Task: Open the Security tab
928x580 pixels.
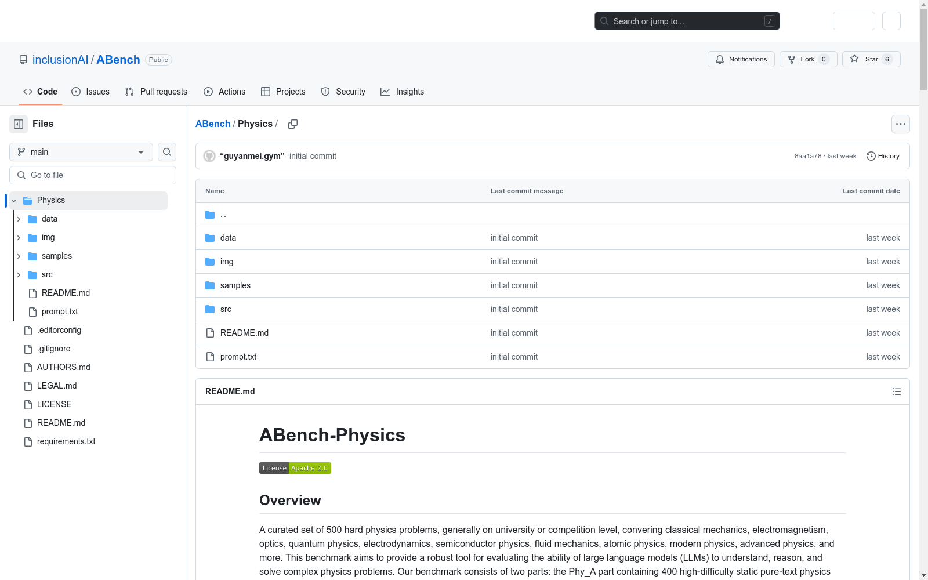Action: pyautogui.click(x=343, y=92)
